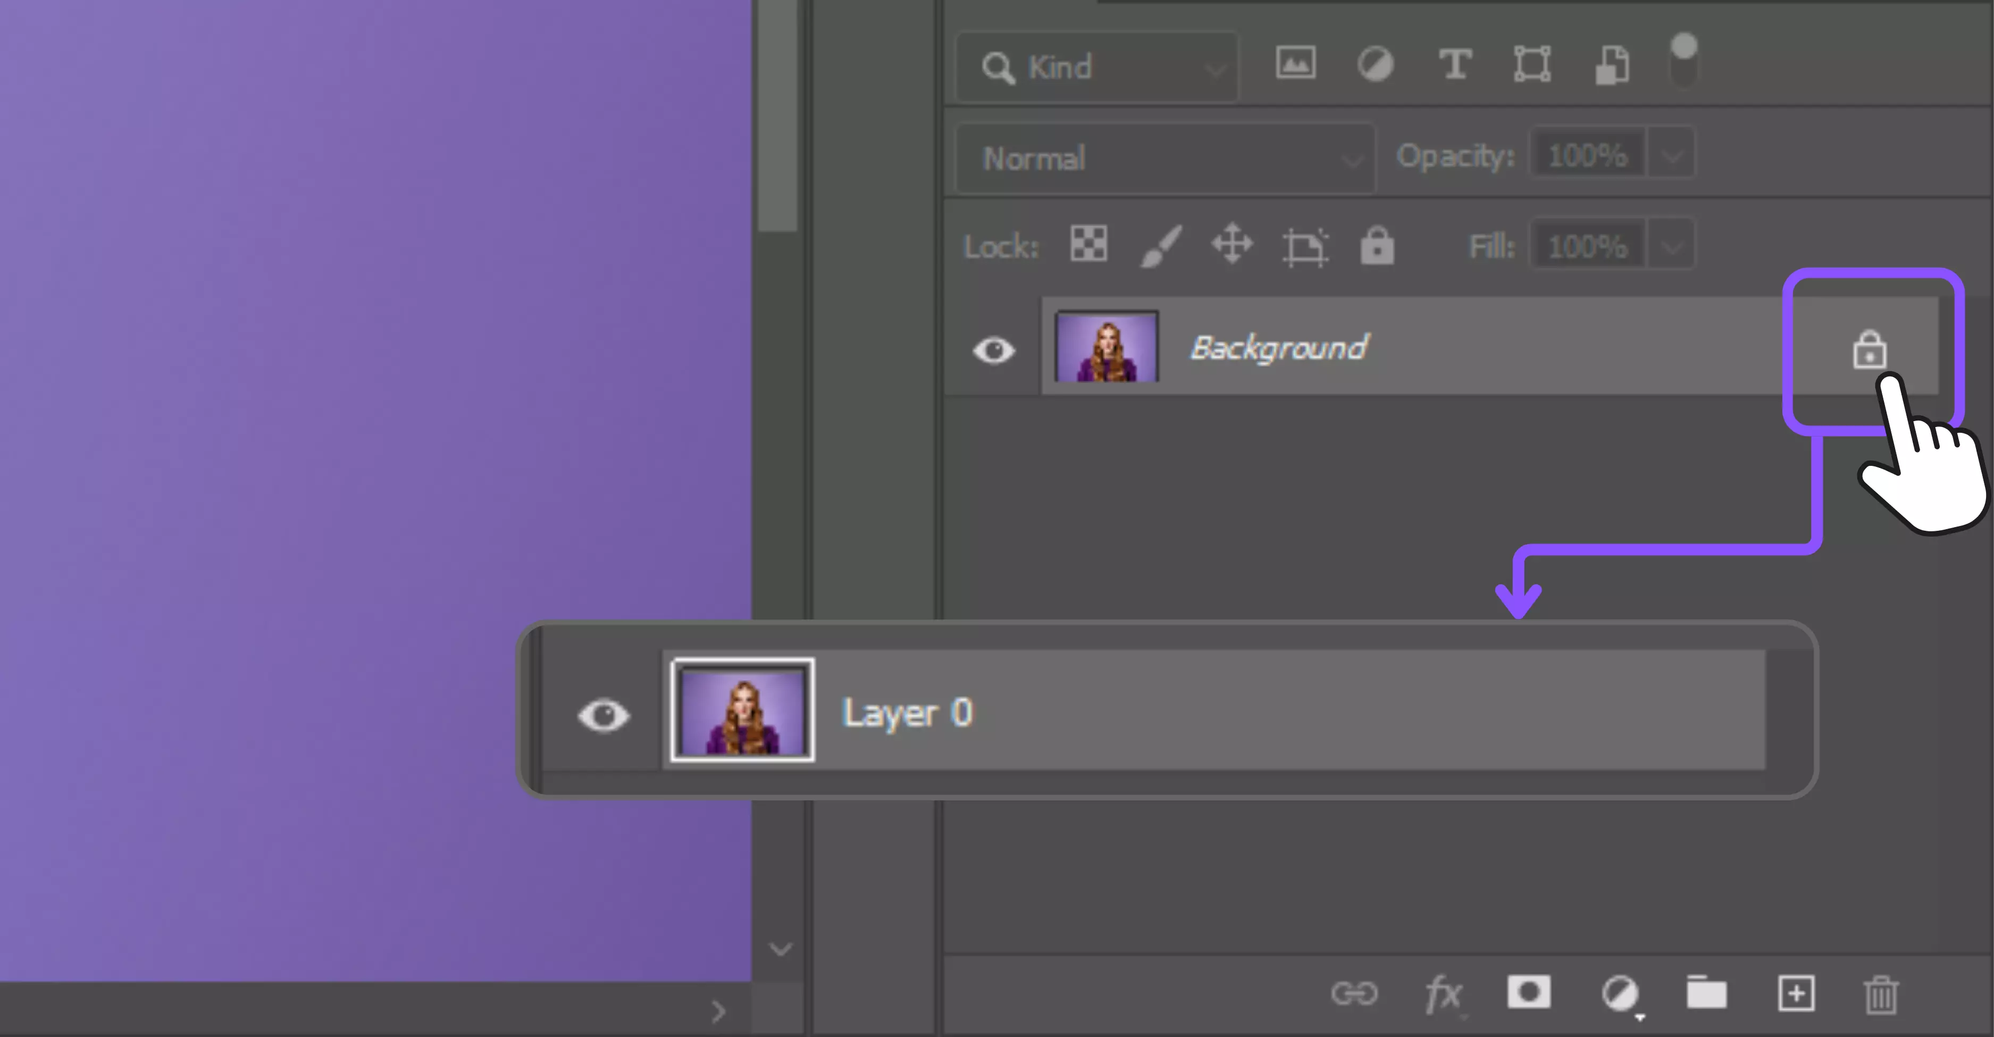Enable lock image pixels brush icon
The height and width of the screenshot is (1037, 1994).
1162,246
